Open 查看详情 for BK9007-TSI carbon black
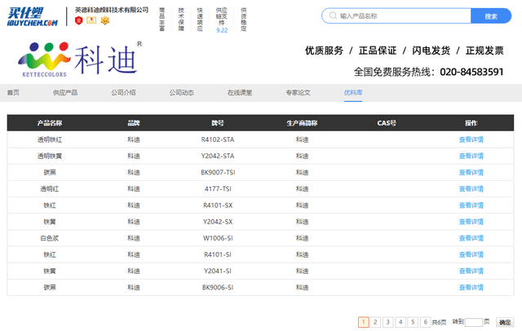Image resolution: width=522 pixels, height=331 pixels. point(471,172)
